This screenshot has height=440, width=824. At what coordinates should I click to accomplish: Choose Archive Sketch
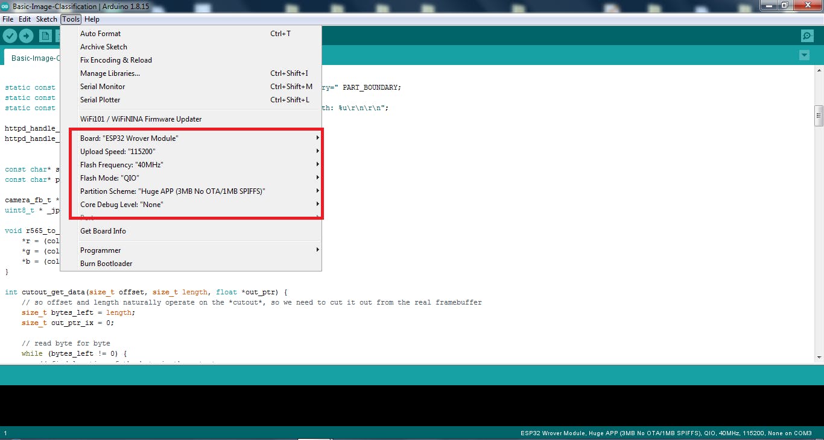click(x=191, y=47)
